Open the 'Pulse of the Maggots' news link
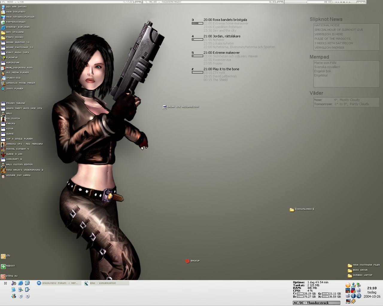 (x=332, y=39)
